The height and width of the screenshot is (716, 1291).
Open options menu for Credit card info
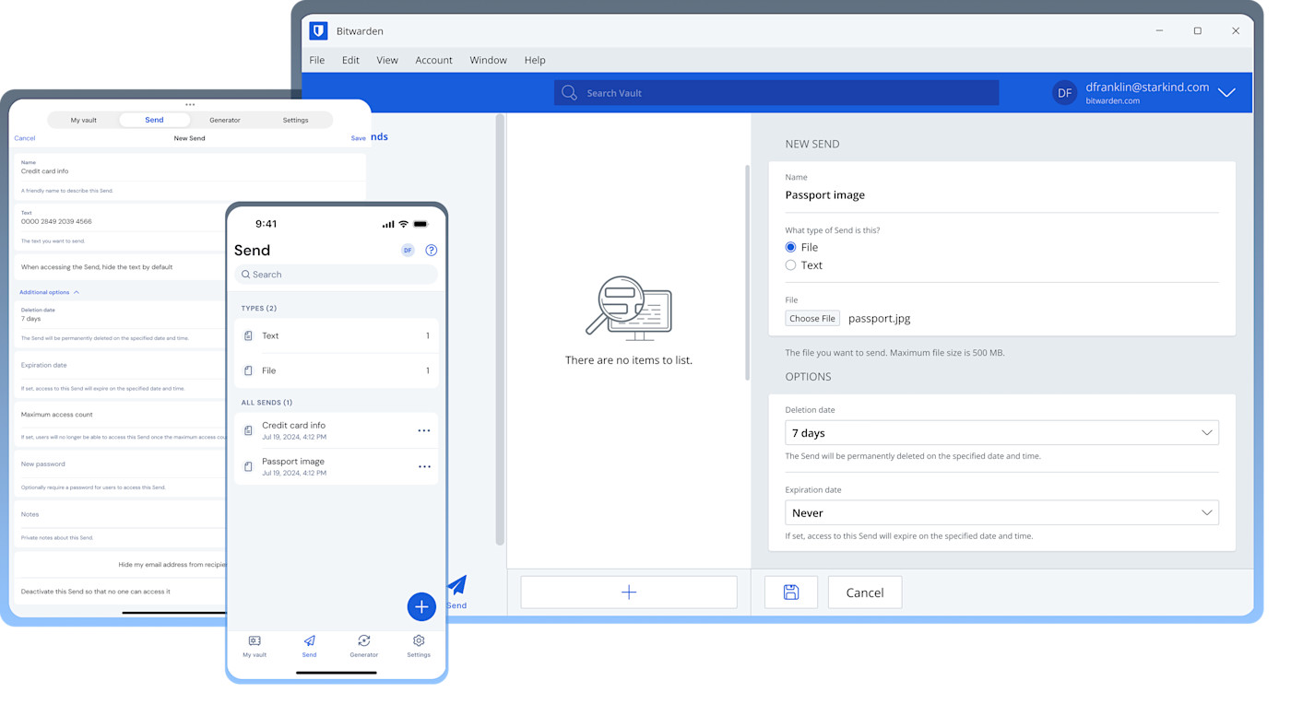point(424,431)
